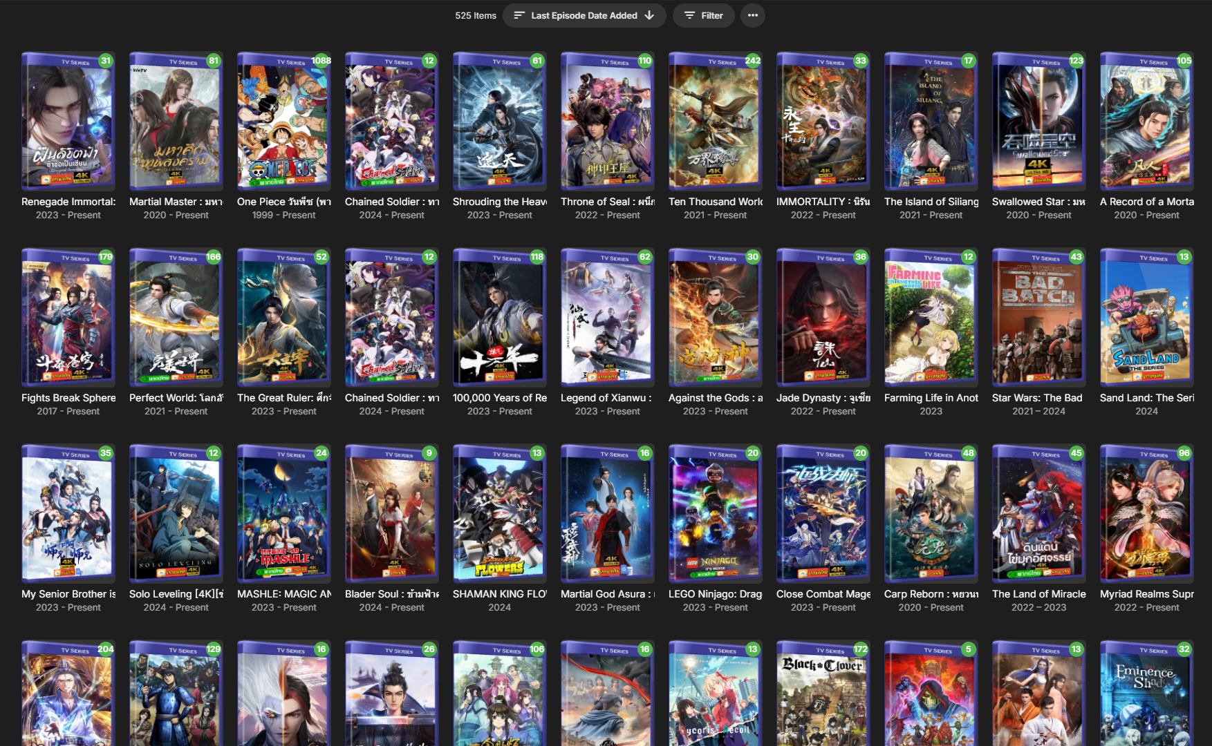Click the 'Sand Land: The Seri' title link
Viewport: 1212px width, 746px height.
pyautogui.click(x=1147, y=398)
